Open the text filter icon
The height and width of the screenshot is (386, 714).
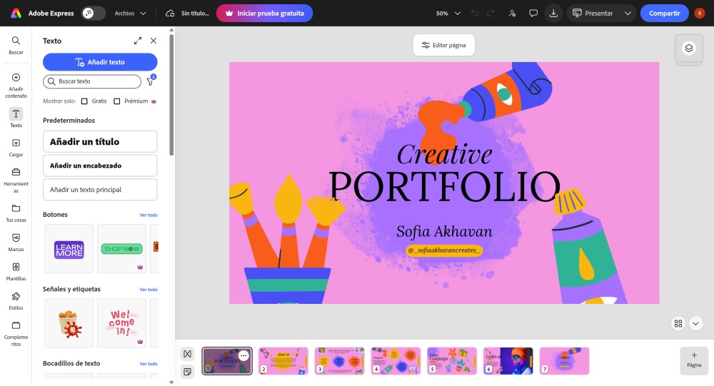150,81
